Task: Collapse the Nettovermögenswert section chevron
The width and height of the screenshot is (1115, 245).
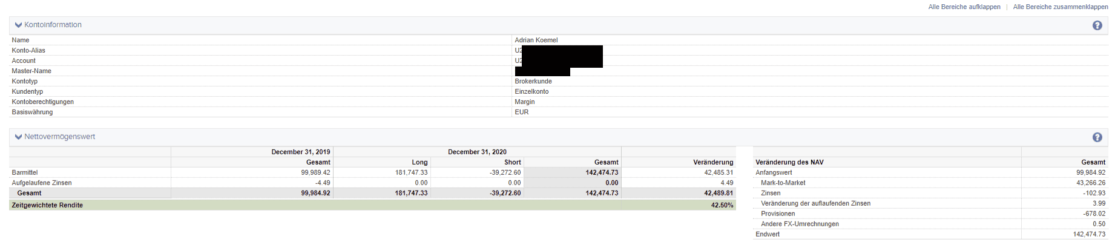Action: [x=18, y=137]
